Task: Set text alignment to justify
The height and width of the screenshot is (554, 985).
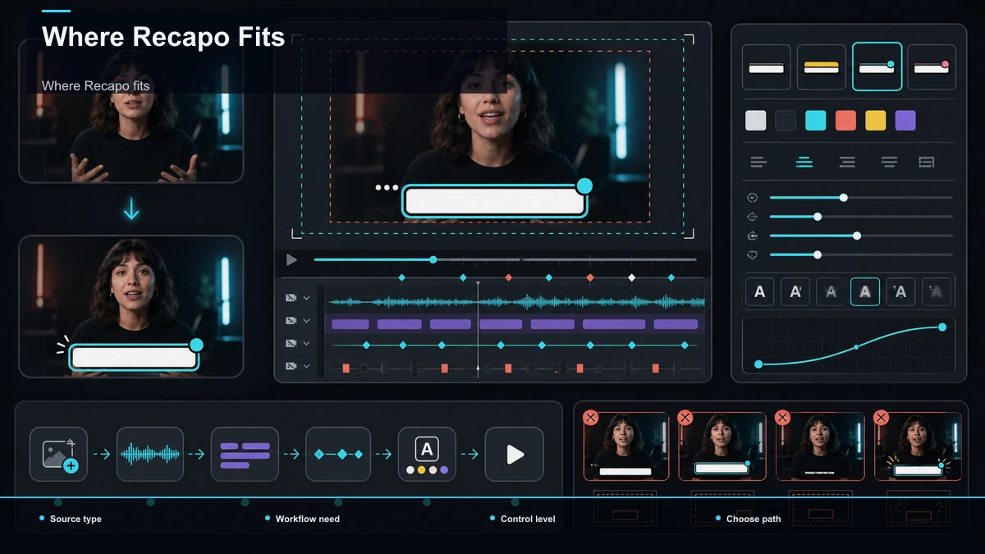Action: pos(889,163)
